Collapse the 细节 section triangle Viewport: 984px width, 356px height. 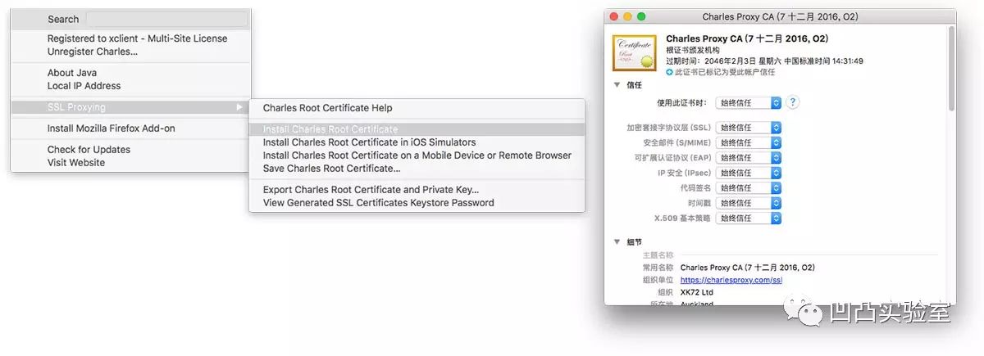click(617, 242)
